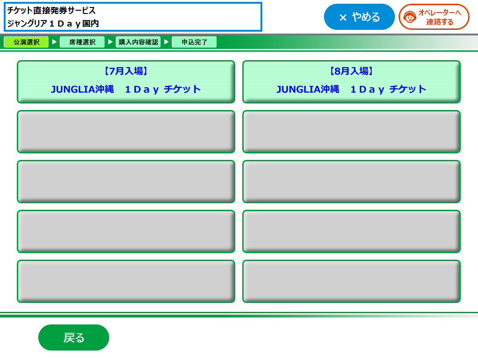Click the × icon on the やめる button
Viewport: 478px width, 358px height.
point(343,18)
